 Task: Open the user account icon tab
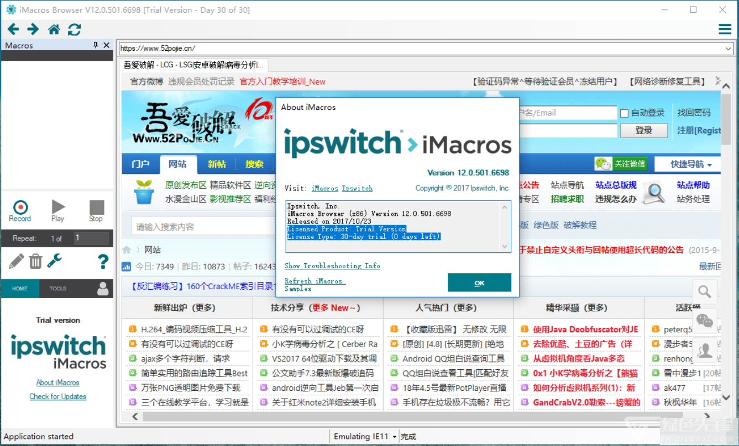tap(103, 288)
